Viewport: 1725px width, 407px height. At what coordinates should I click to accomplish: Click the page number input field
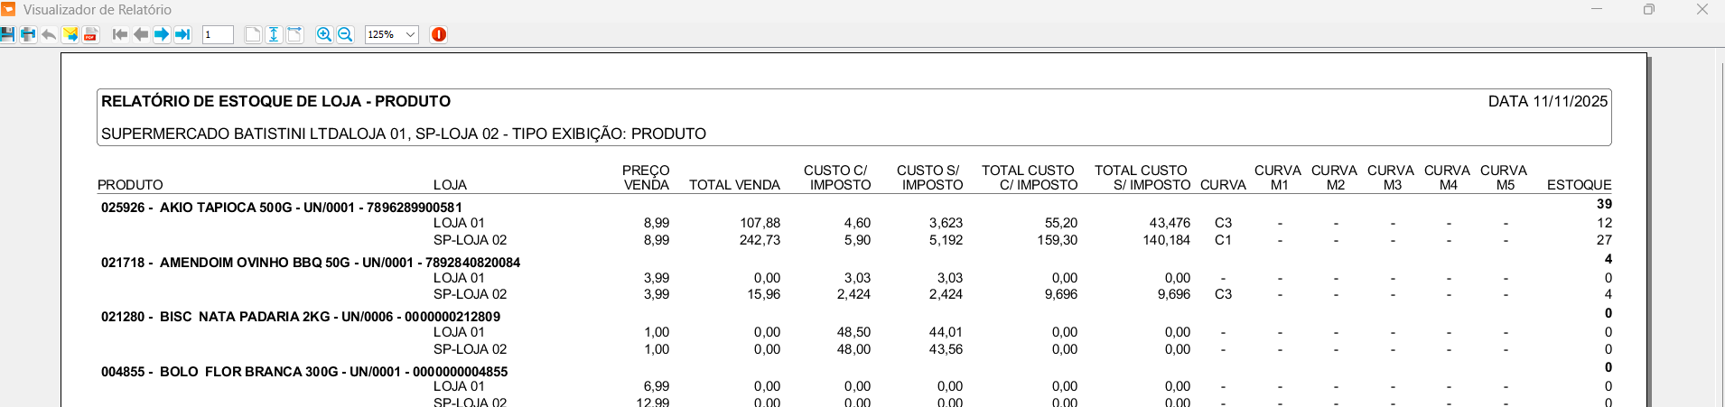[x=218, y=34]
